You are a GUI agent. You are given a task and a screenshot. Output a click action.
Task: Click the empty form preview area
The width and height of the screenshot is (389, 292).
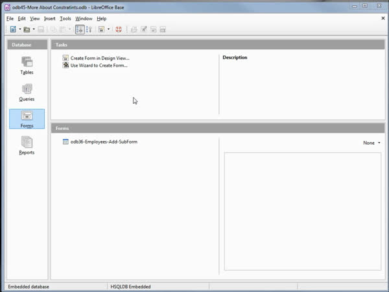(x=302, y=212)
